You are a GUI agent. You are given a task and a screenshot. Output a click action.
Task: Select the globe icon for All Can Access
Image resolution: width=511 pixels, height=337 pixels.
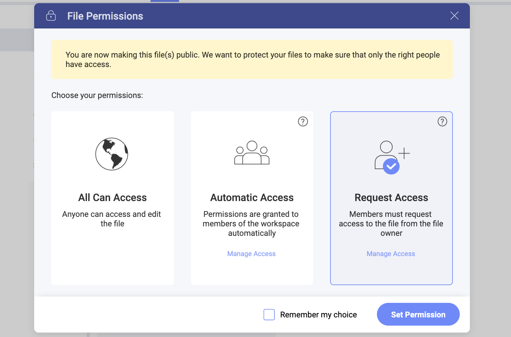112,154
